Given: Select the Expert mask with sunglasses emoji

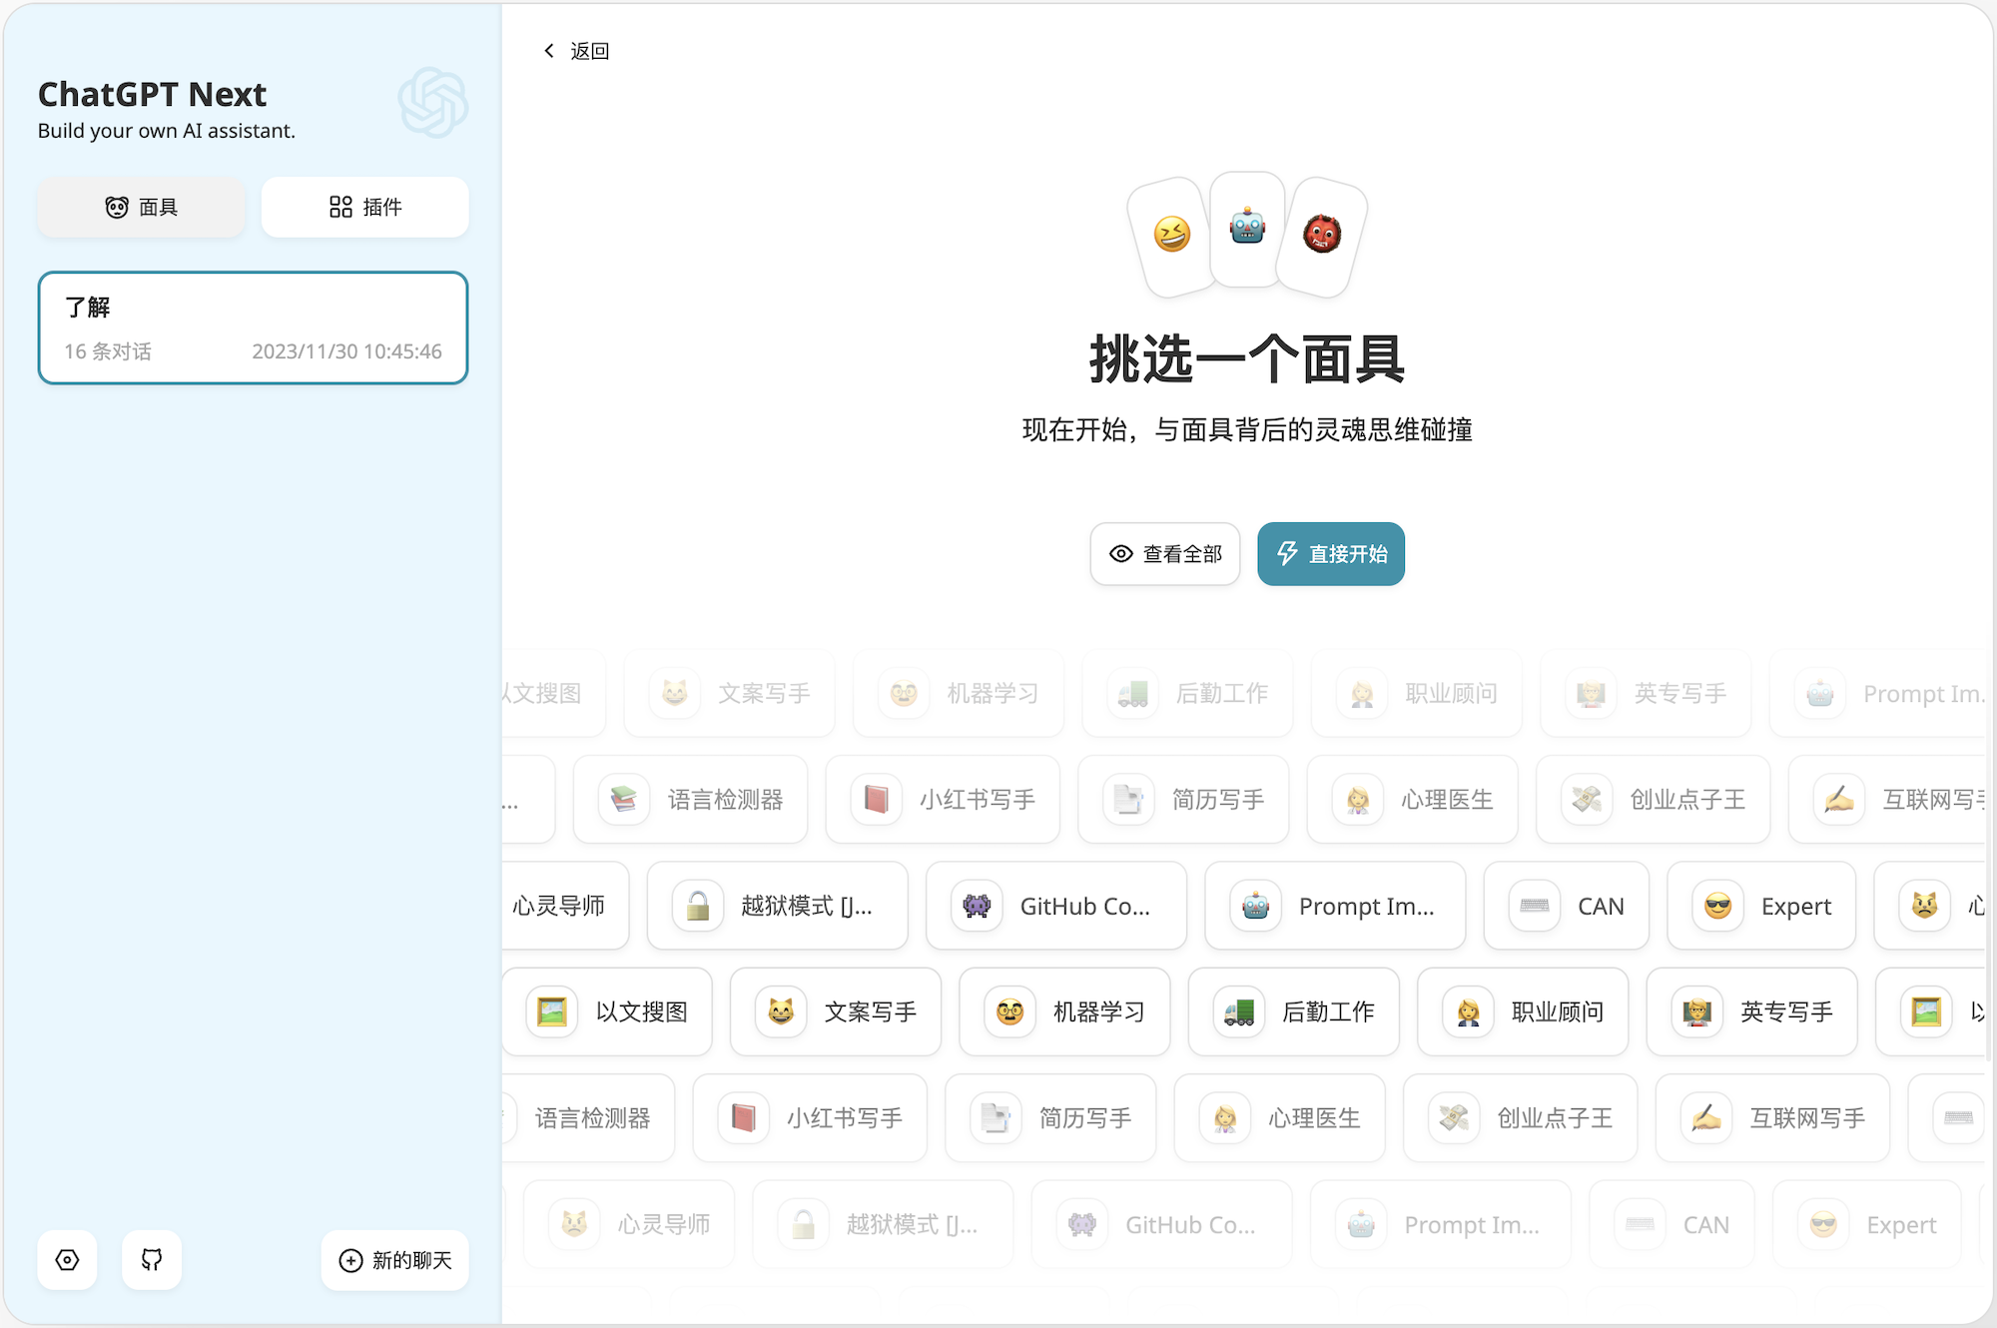Looking at the screenshot, I should (1761, 906).
